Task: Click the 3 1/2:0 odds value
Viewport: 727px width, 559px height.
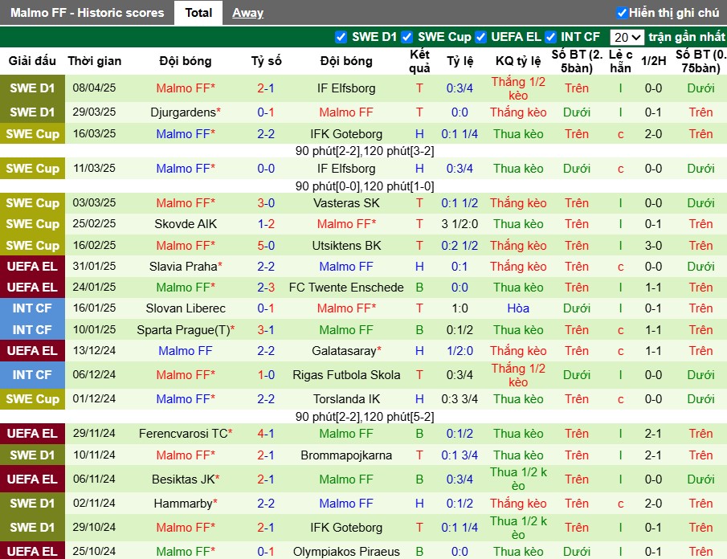Action: tap(459, 224)
